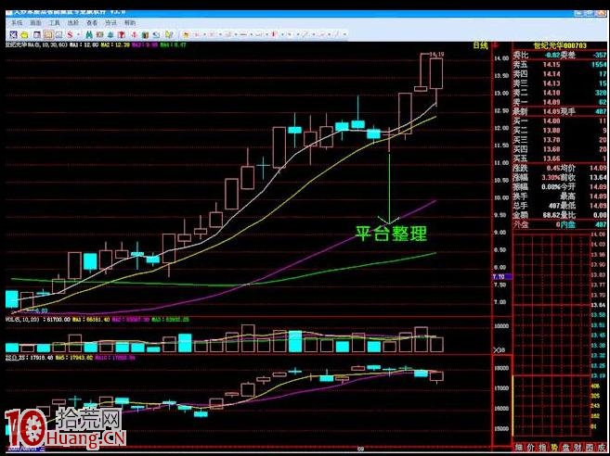Viewport: 610px width, 456px height.
Task: Switch to the 细 tab
Action: coord(519,447)
